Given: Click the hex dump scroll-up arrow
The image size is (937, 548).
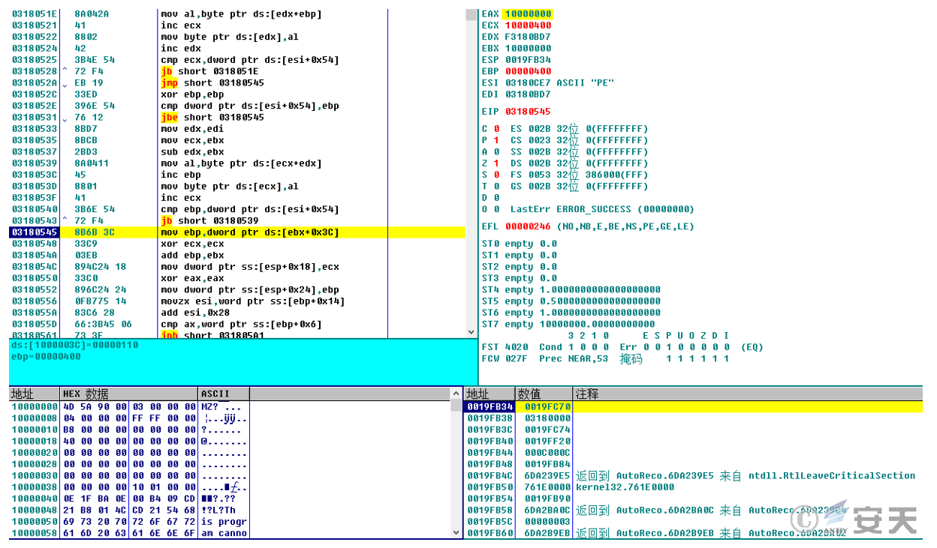Looking at the screenshot, I should coord(457,394).
